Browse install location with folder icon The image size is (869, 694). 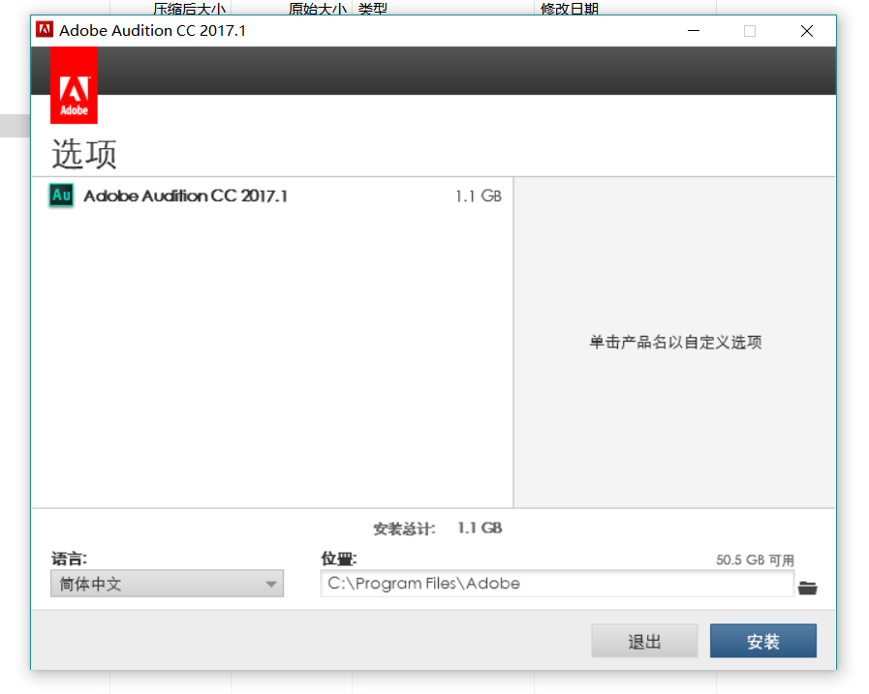click(808, 588)
